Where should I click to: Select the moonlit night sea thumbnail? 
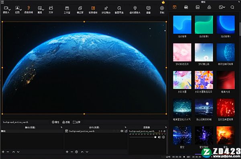[x=204, y=108]
